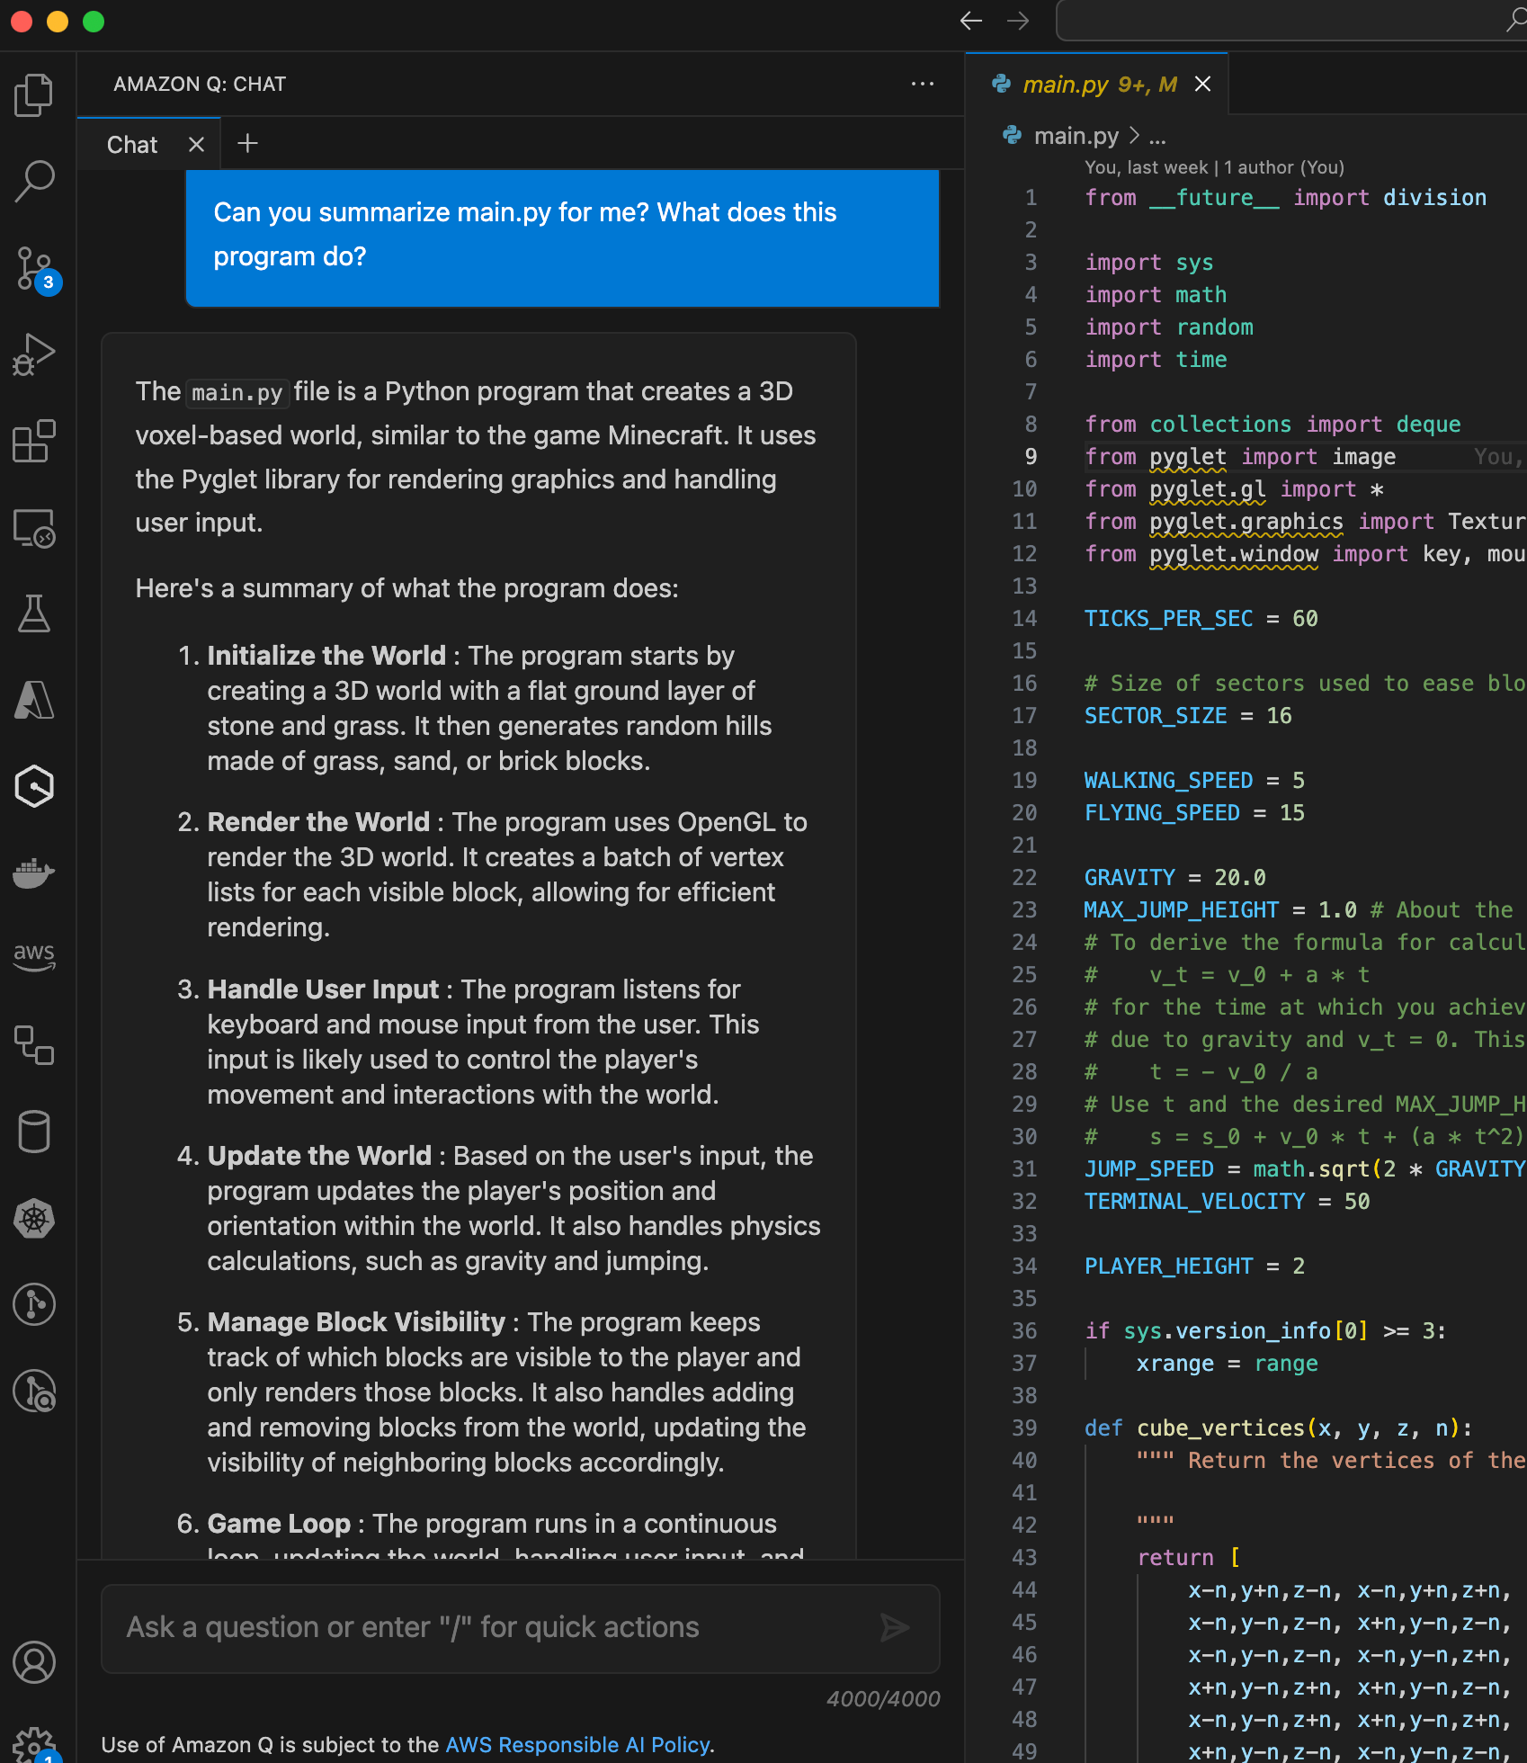Close the Chat tab

[x=196, y=144]
